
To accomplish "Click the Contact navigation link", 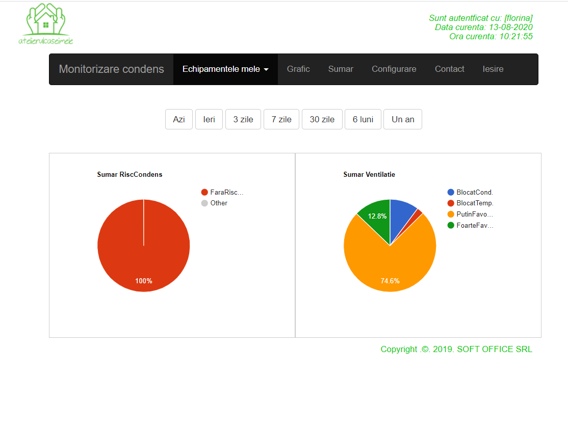I will (x=449, y=69).
